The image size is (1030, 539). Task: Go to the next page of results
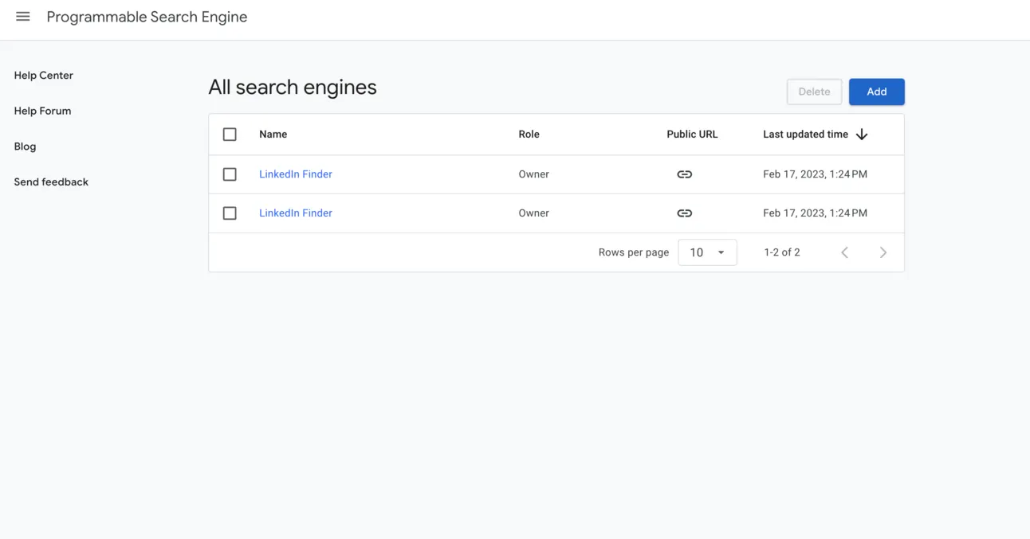pos(883,252)
